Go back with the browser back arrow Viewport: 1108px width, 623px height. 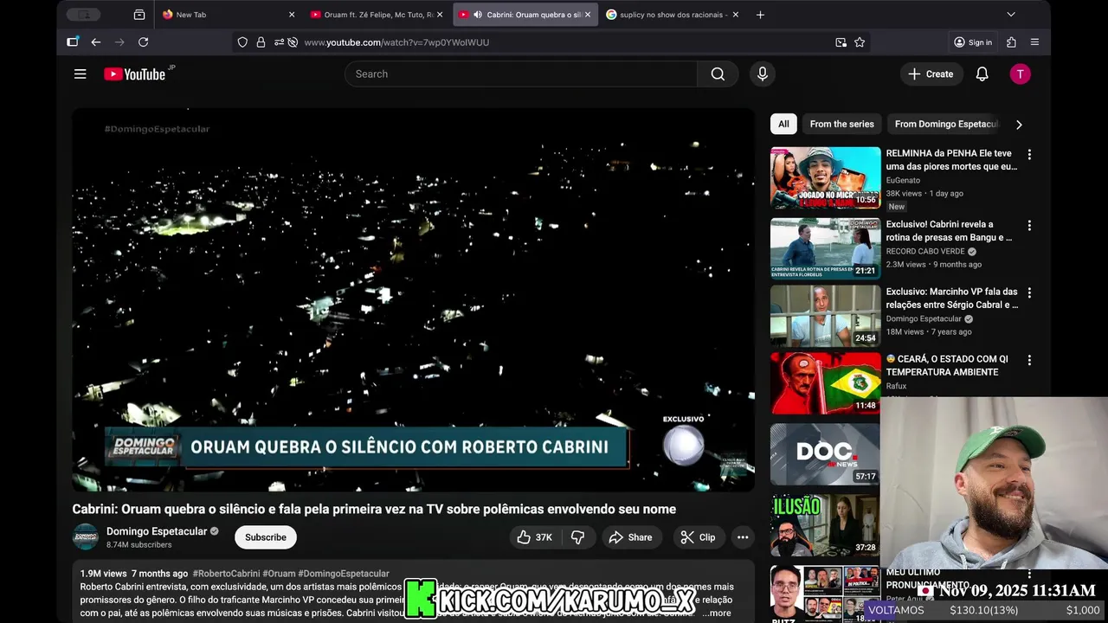(96, 42)
